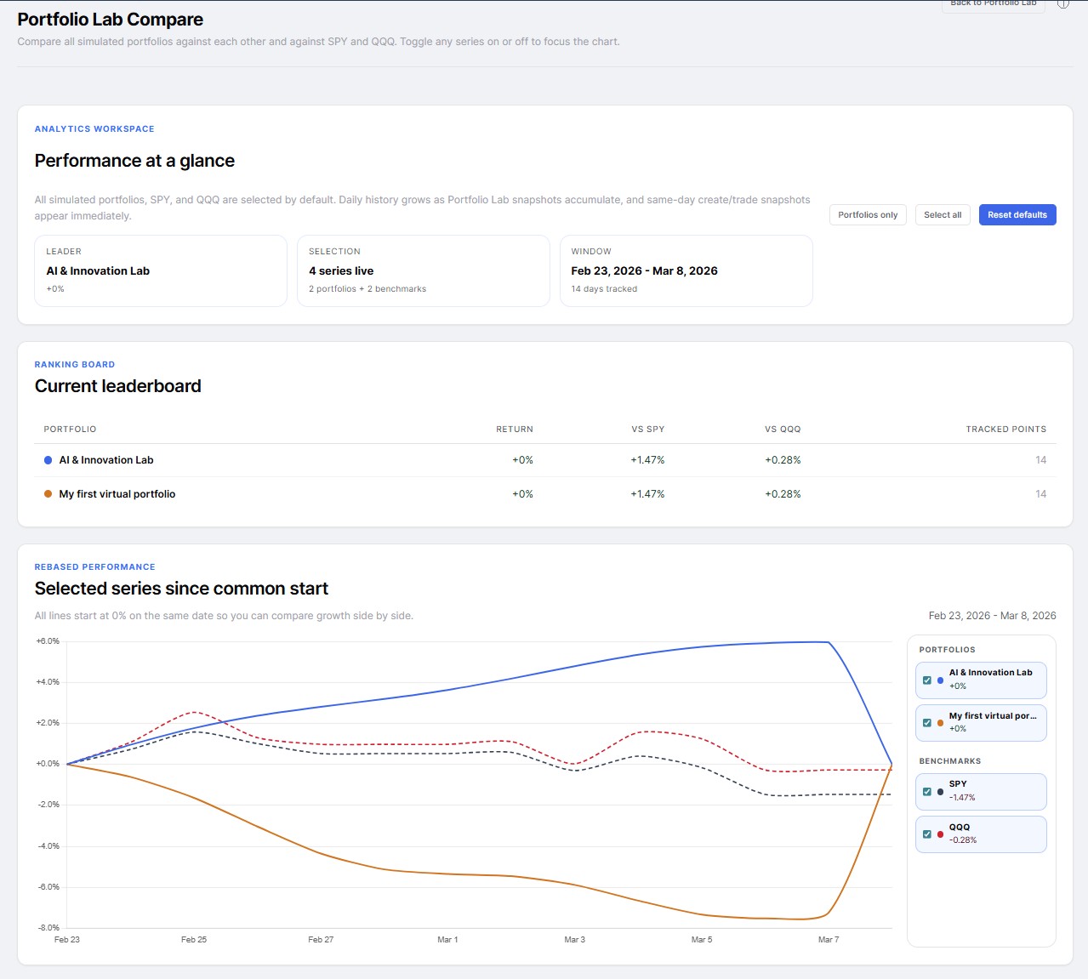Click orange dot in My first virtual portfolio card
Screen dimensions: 1088x979
[940, 722]
